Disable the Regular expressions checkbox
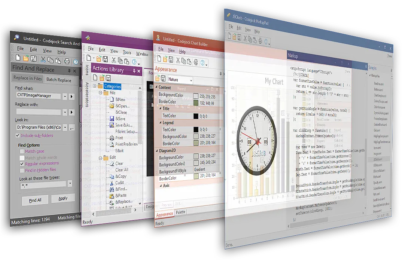 [x=22, y=164]
